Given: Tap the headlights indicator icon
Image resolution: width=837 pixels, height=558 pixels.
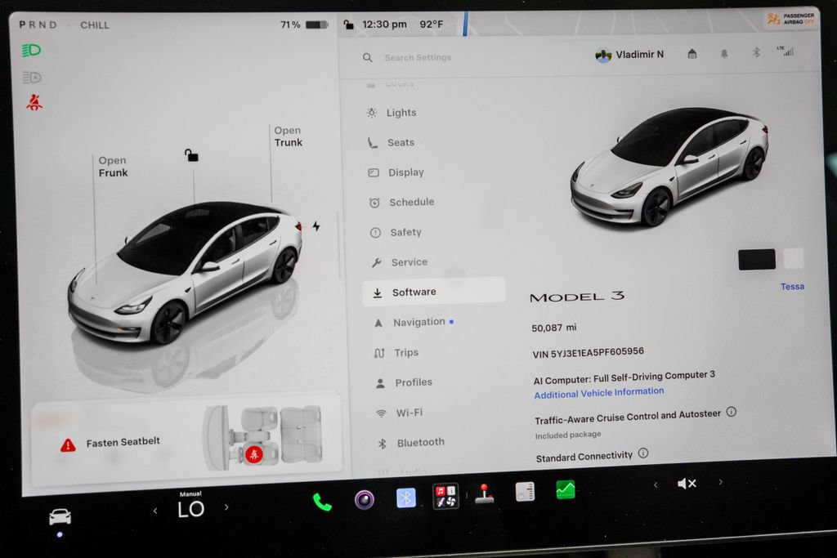Looking at the screenshot, I should [31, 50].
